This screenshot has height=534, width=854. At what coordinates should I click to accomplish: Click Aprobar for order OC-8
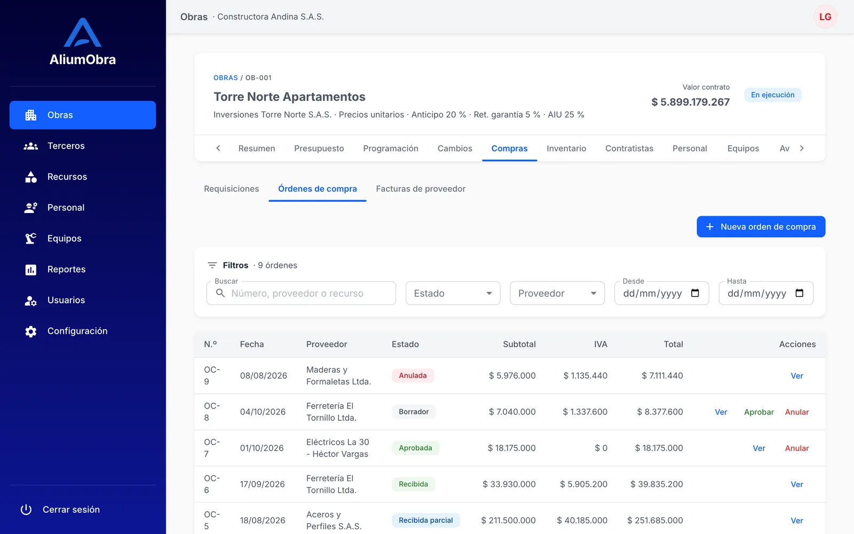tap(759, 412)
